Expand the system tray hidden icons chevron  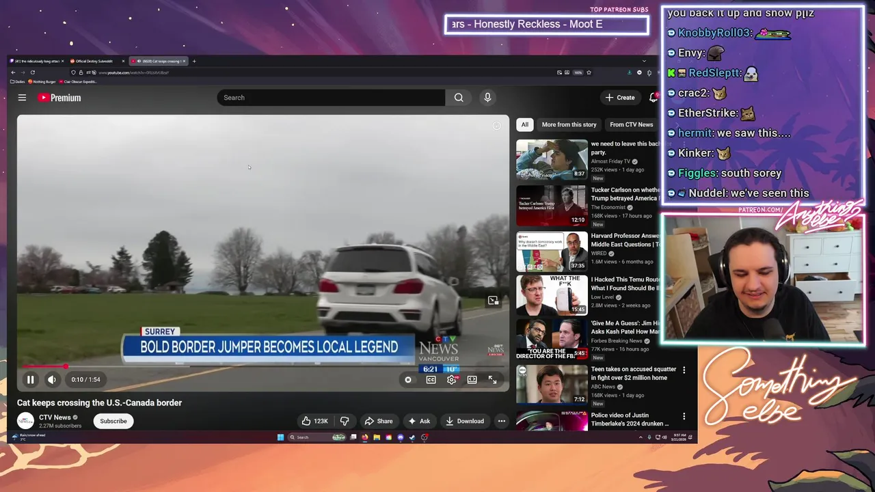pos(641,437)
